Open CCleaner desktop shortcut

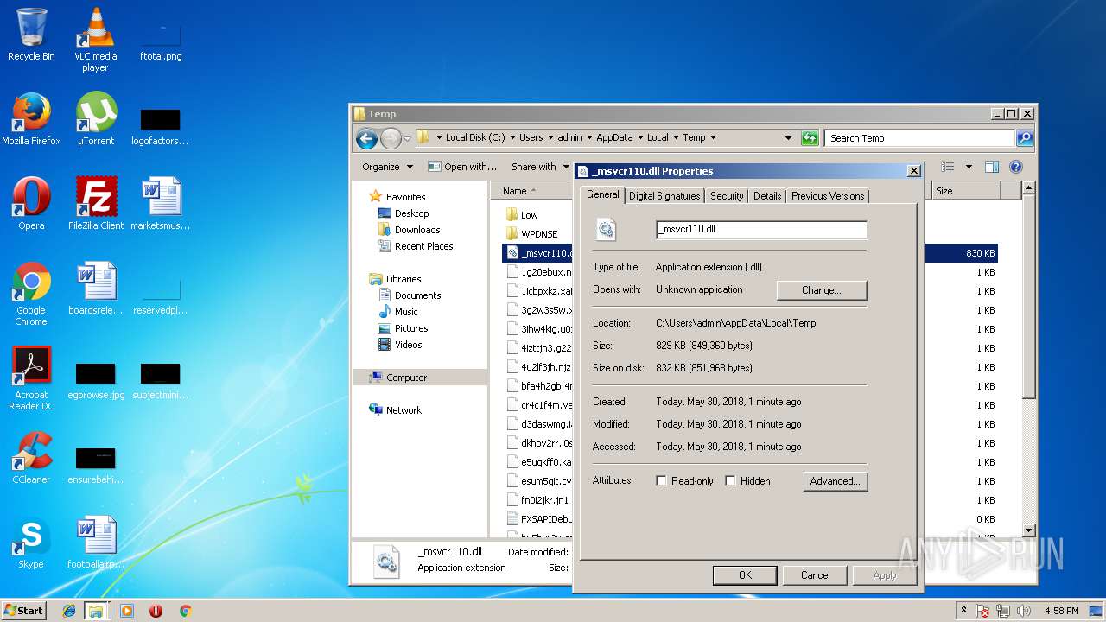pos(31,458)
